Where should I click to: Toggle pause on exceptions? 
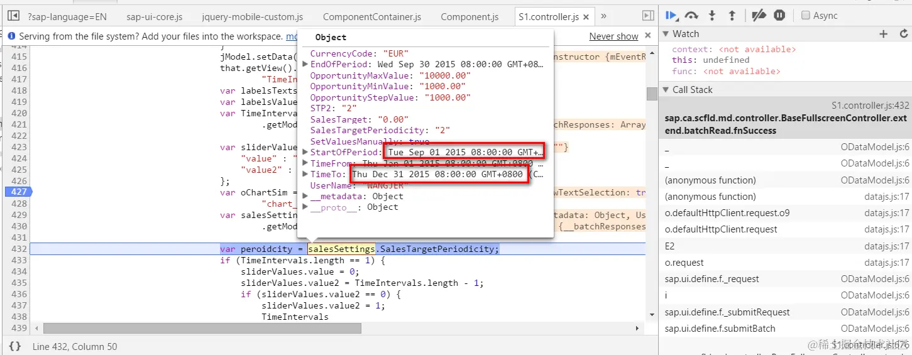[x=779, y=16]
